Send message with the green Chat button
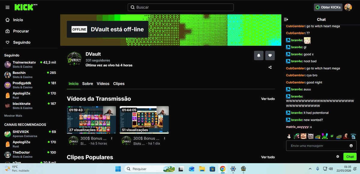Viewport: 360px width, 174px height. (350, 157)
